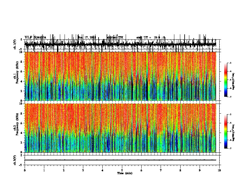Click the time axis tick label '9'
The image size is (247, 191).
200,170
